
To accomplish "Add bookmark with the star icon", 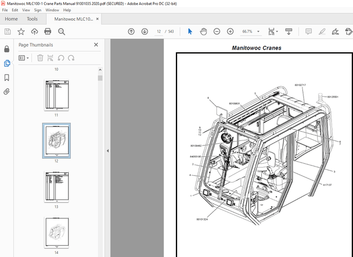I will pos(21,31).
